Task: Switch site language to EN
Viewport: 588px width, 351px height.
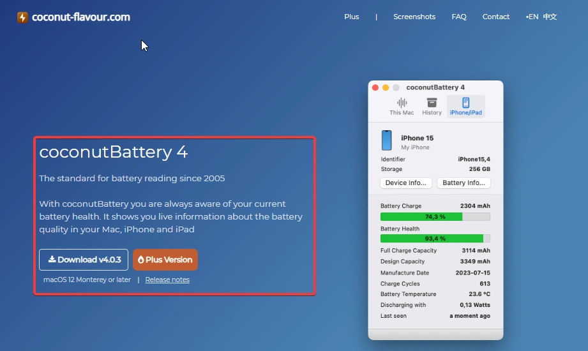Action: [x=532, y=17]
